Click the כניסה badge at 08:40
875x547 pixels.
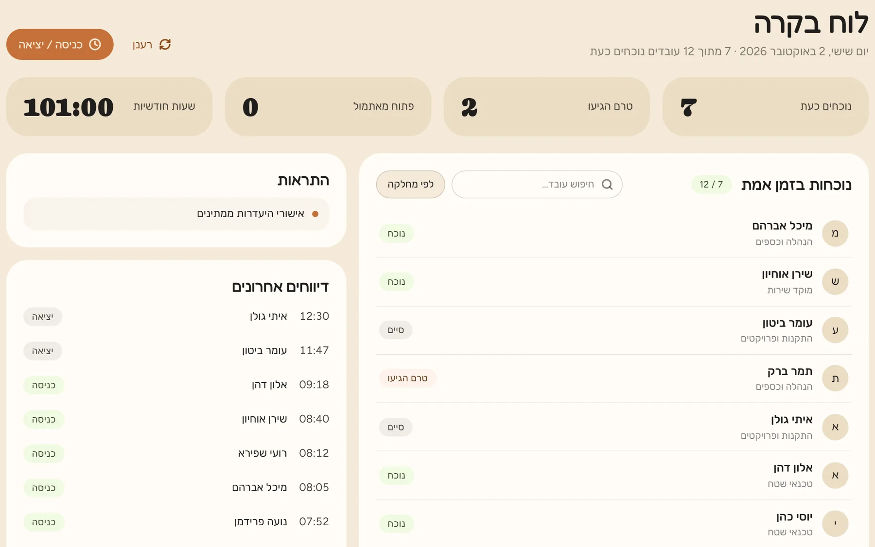44,420
